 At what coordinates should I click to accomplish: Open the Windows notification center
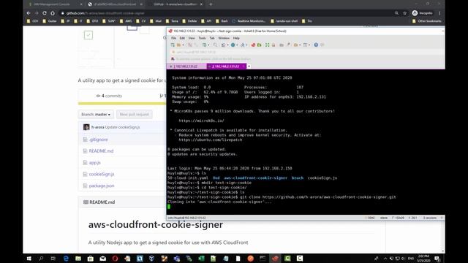[x=437, y=259]
